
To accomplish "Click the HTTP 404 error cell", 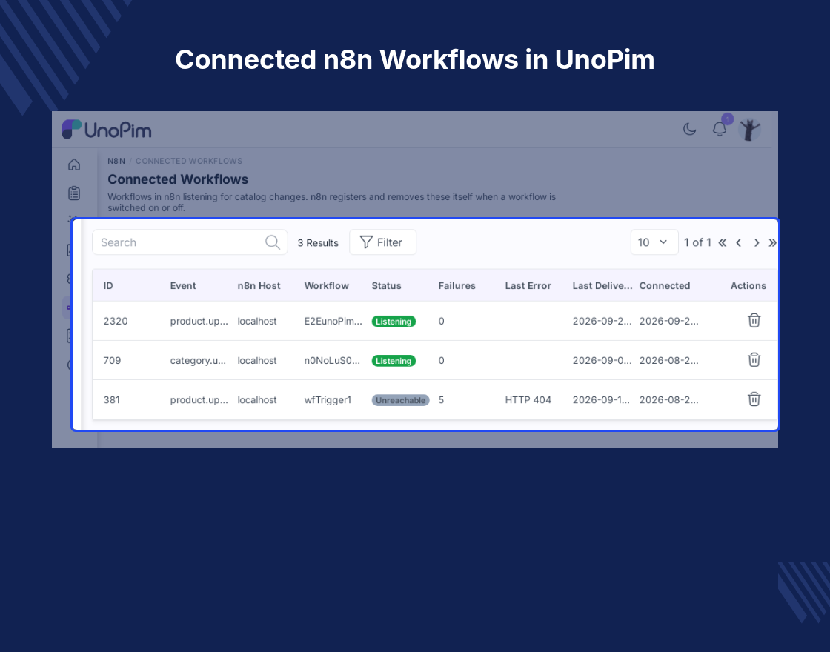I will click(x=528, y=400).
